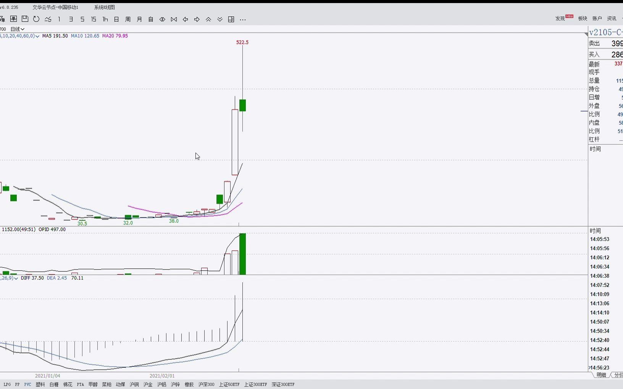This screenshot has height=389, width=623.
Task: Open the 账户 menu
Action: point(597,18)
